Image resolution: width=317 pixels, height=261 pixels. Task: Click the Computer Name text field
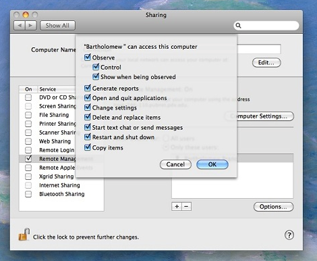pos(259,49)
